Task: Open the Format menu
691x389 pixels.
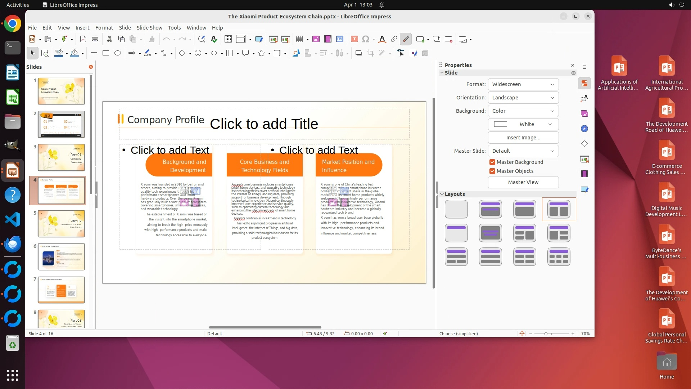Action: [x=104, y=28]
